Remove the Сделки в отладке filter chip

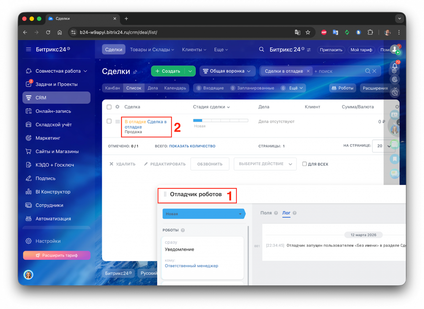click(x=308, y=71)
